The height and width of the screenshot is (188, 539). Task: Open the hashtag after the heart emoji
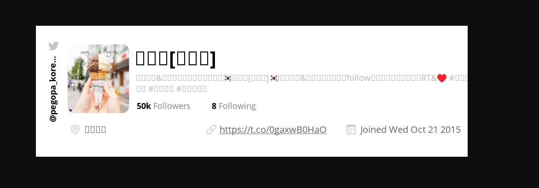458,78
